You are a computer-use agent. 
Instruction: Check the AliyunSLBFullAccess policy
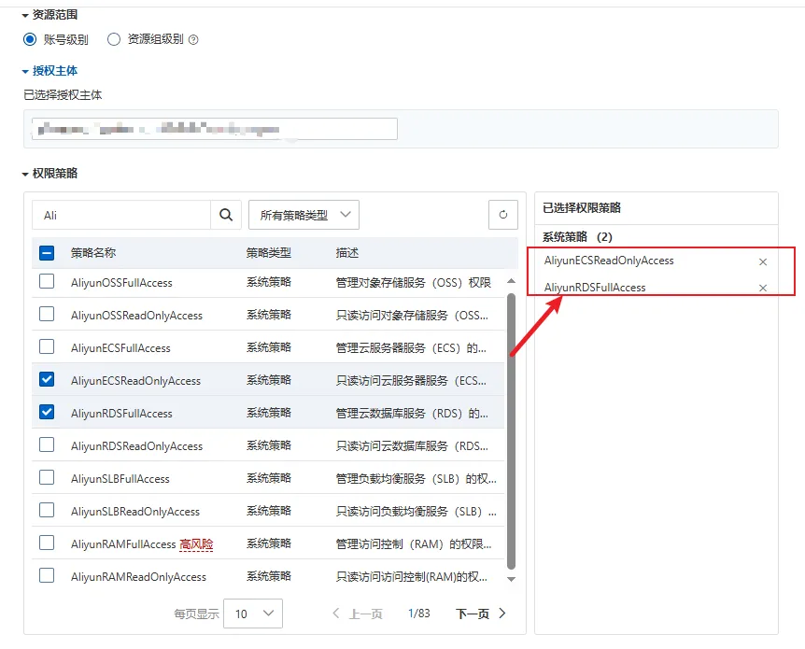pos(47,477)
